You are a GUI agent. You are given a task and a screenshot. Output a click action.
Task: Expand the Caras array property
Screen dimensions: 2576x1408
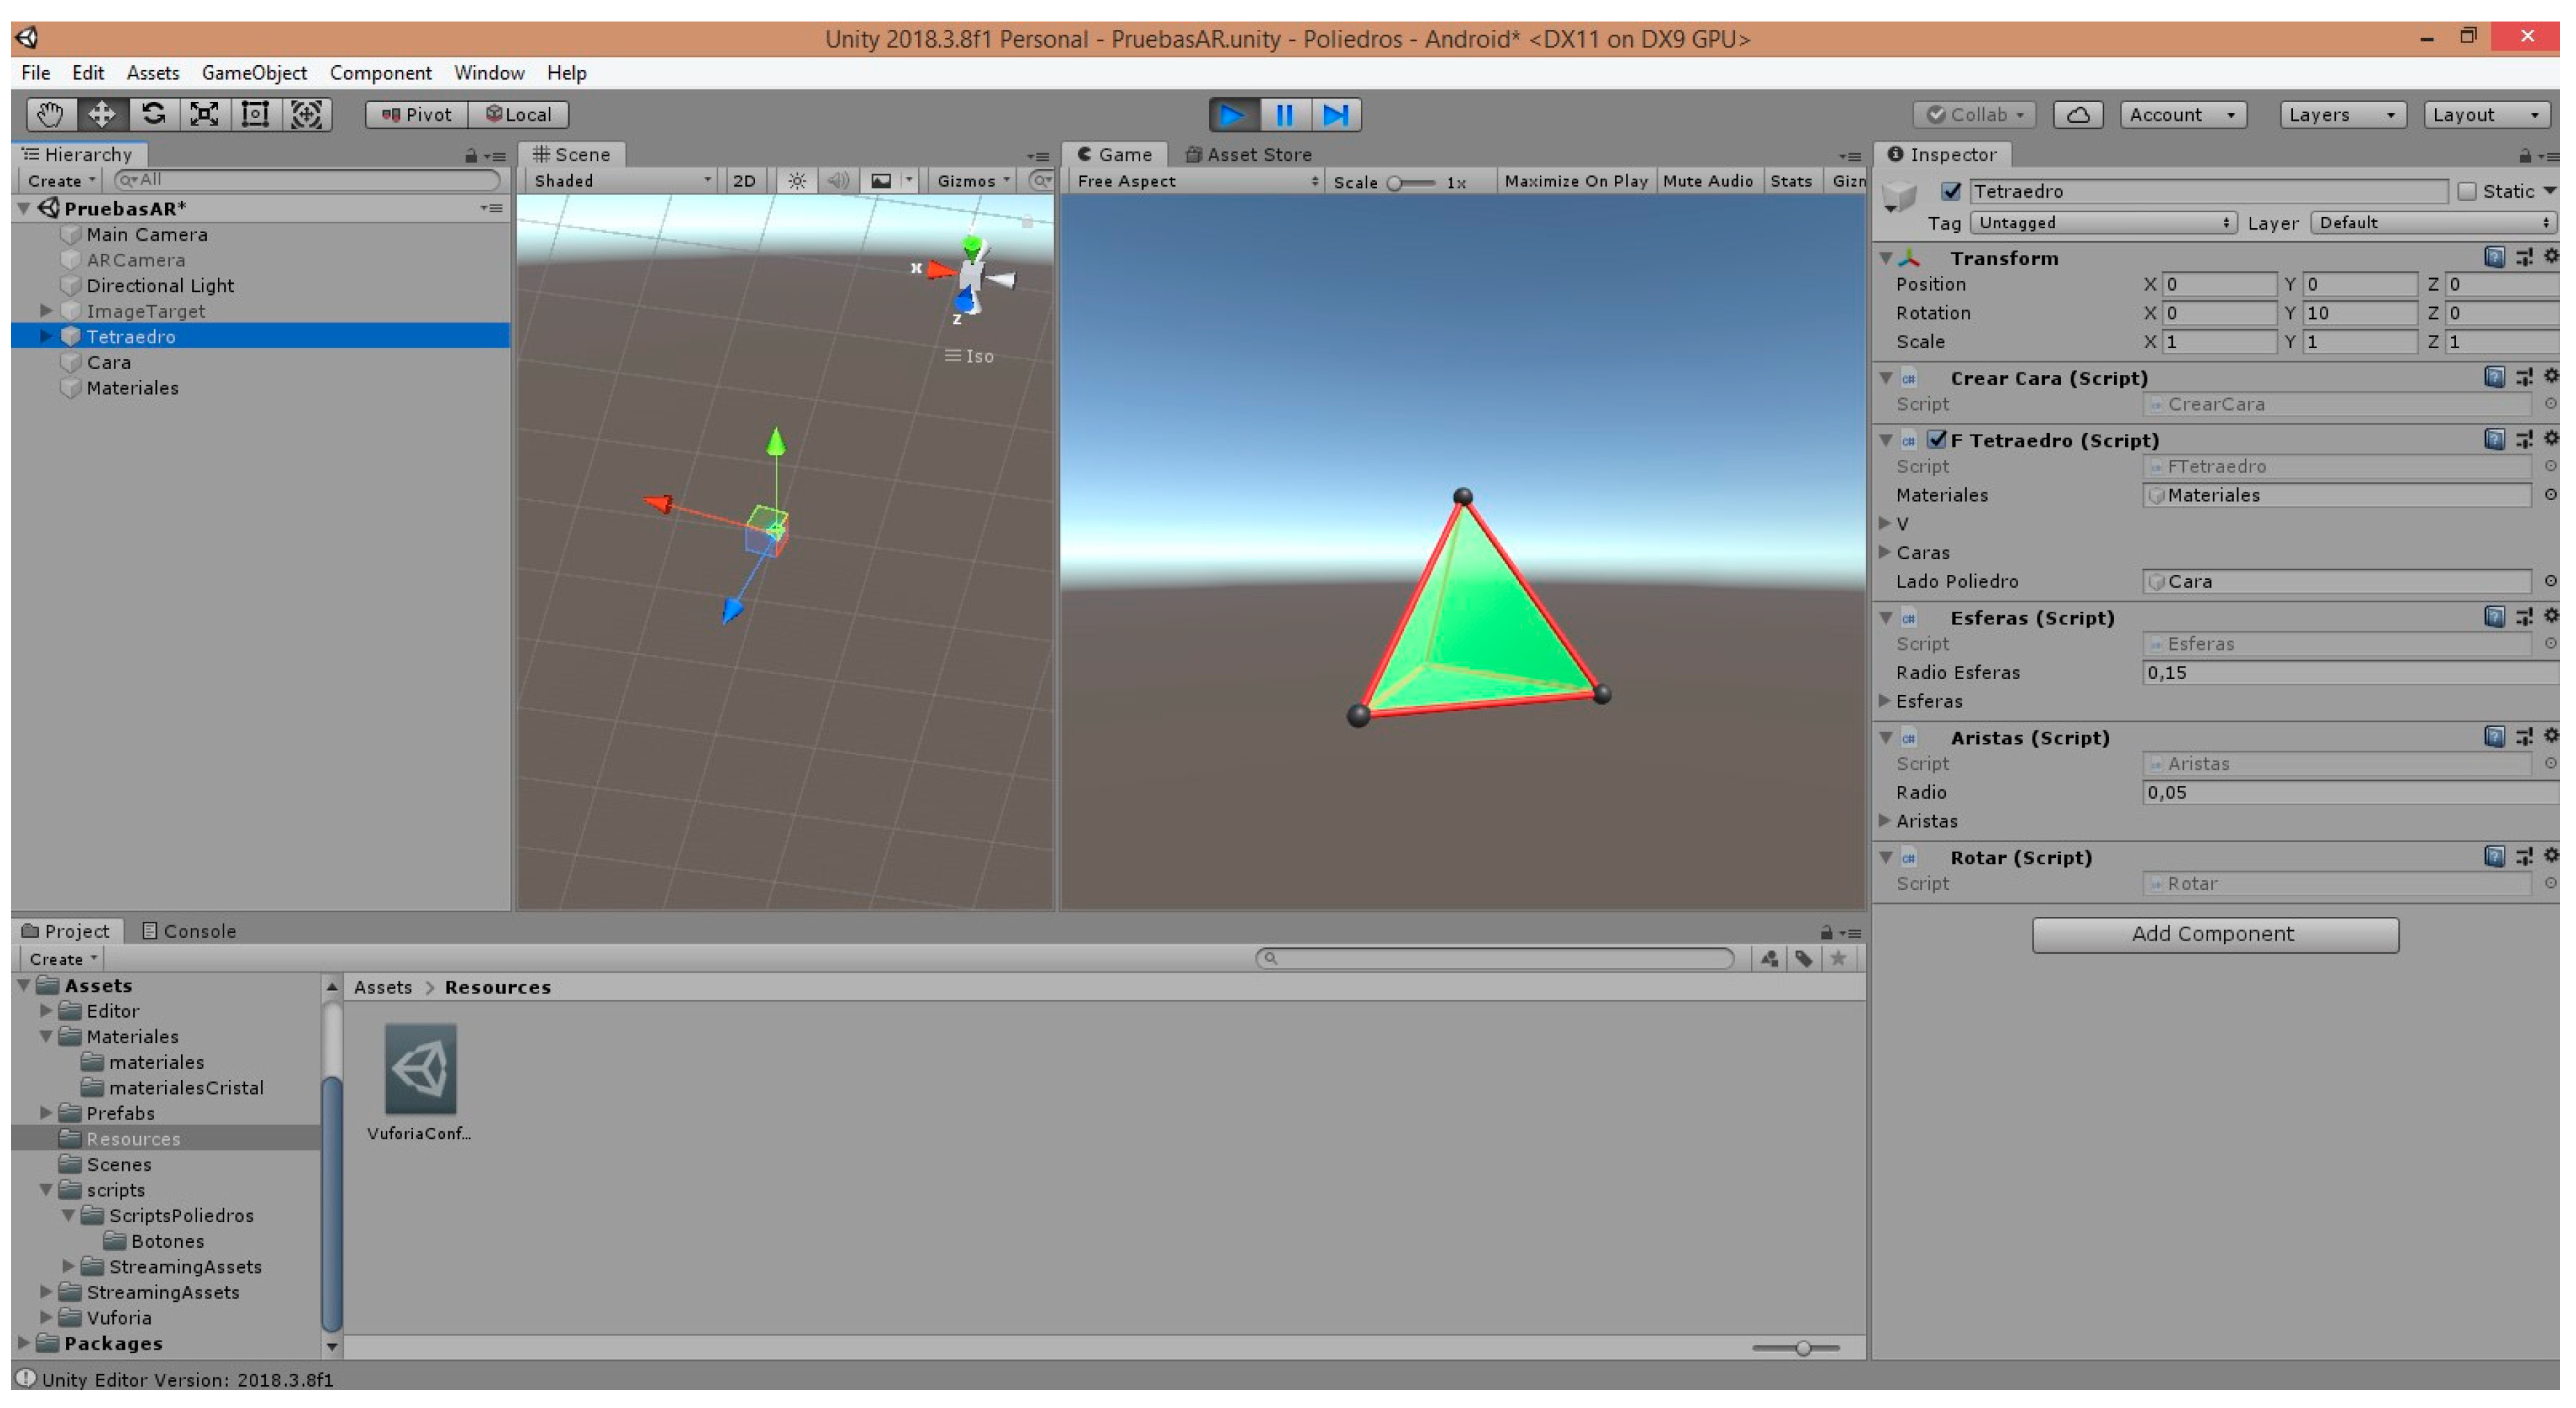pos(1885,551)
